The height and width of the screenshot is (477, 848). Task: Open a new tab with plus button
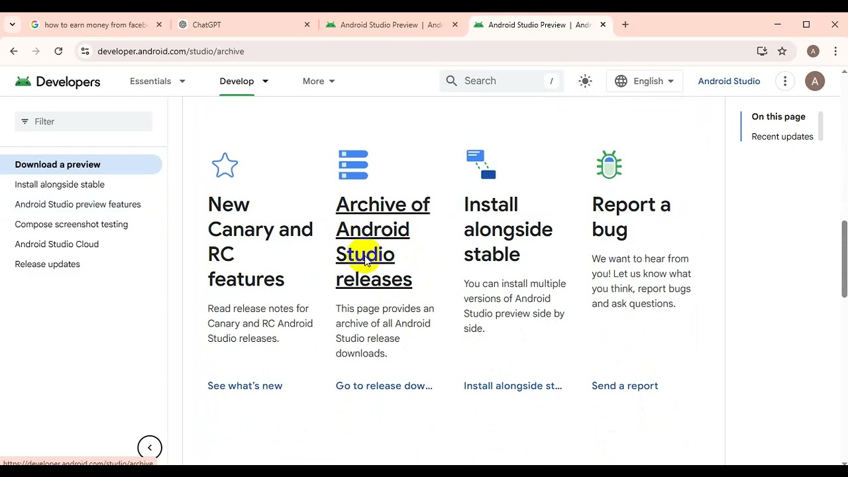coord(625,25)
